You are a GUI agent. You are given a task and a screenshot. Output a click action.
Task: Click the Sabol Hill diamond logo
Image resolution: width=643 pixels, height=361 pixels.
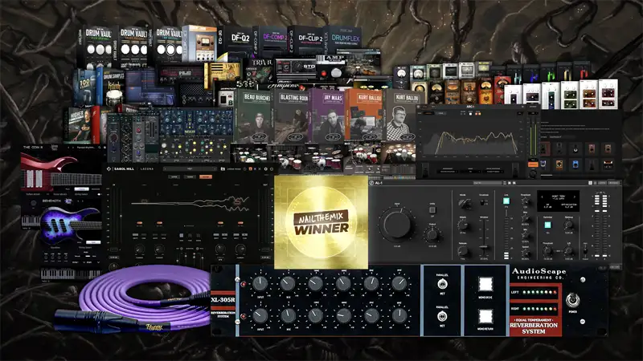109,168
